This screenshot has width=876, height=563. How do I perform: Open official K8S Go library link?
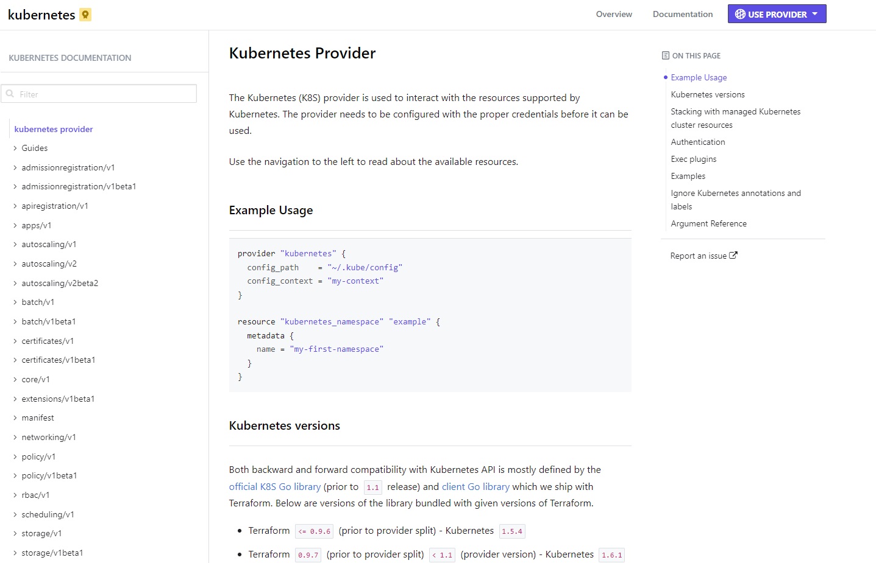(x=275, y=486)
